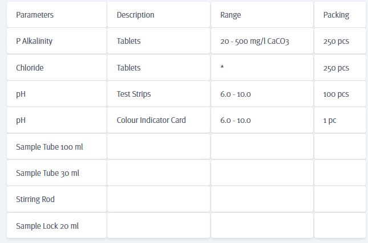Select the Tablets cell for P Alkalinity

[x=128, y=42]
